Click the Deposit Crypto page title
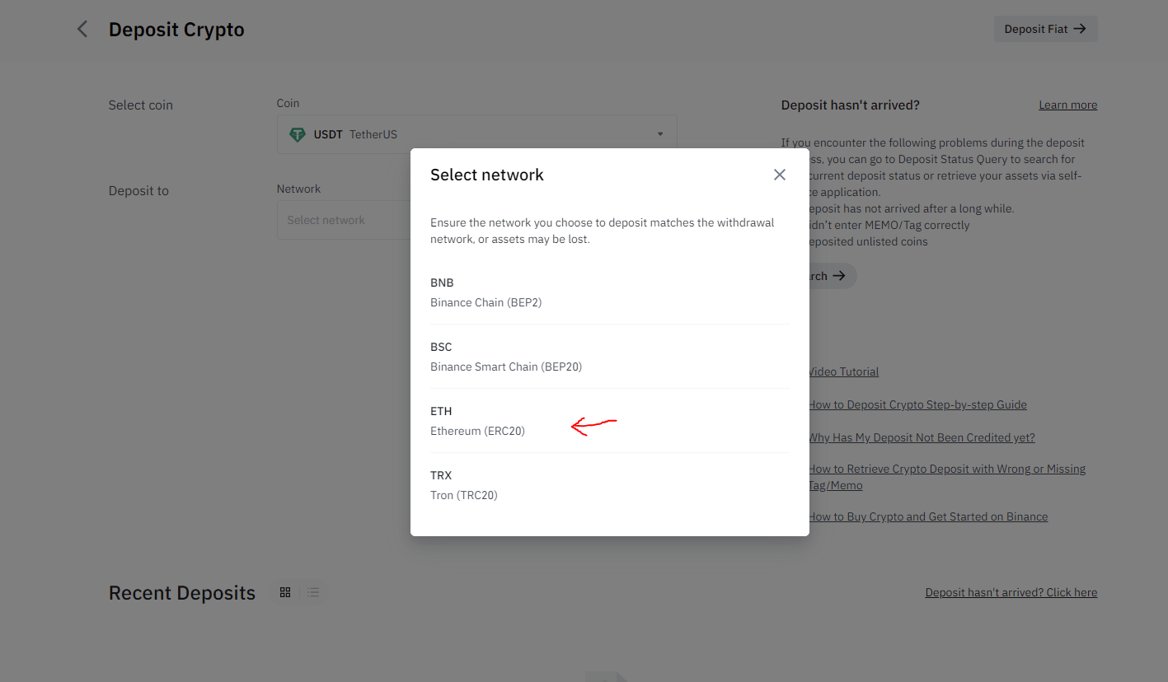The image size is (1168, 682). tap(176, 30)
